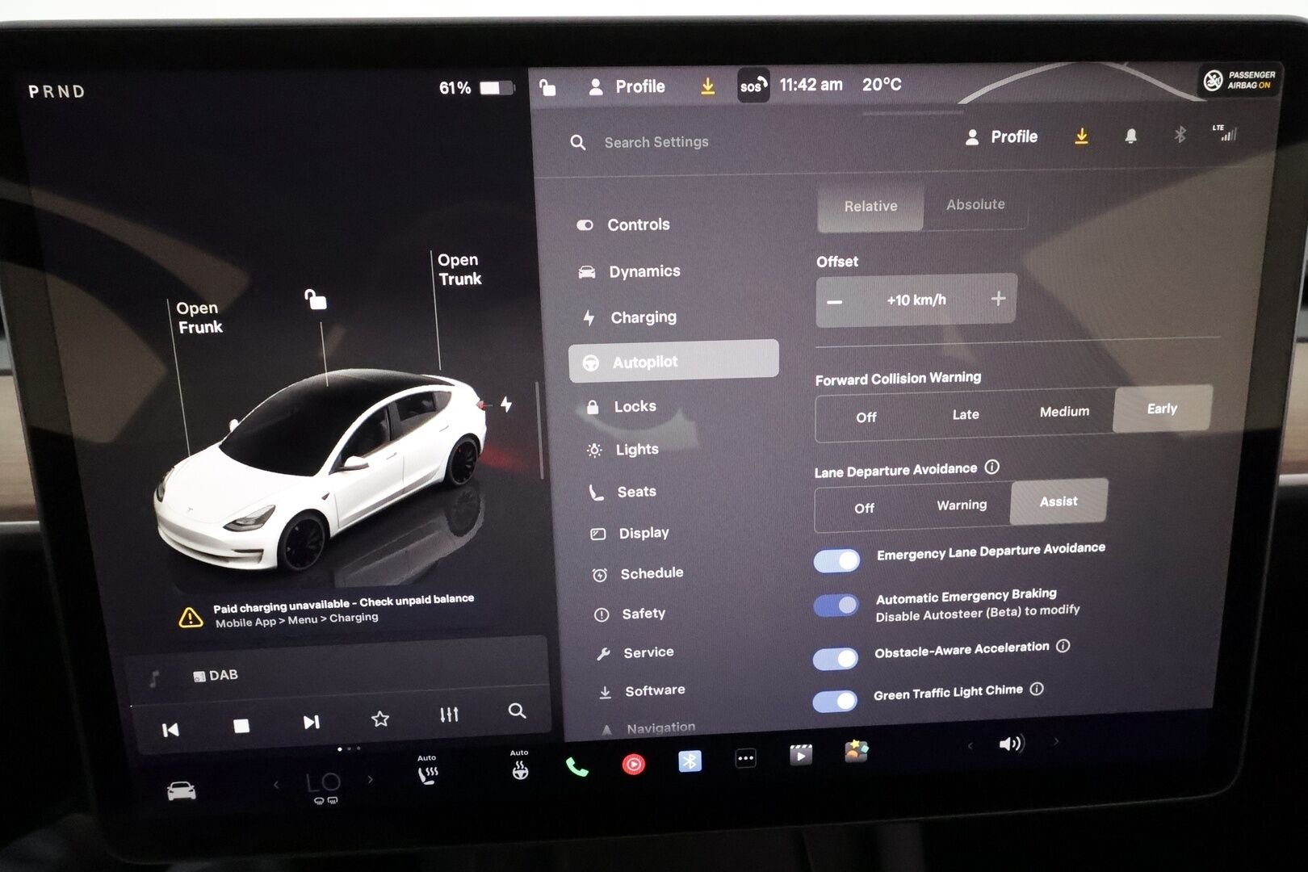Search media with magnifier icon
This screenshot has width=1308, height=872.
point(517,711)
